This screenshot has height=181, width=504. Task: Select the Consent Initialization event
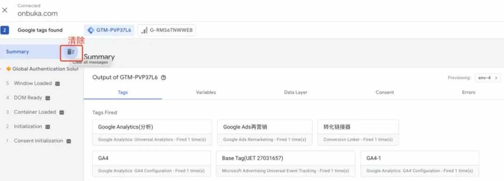38,141
